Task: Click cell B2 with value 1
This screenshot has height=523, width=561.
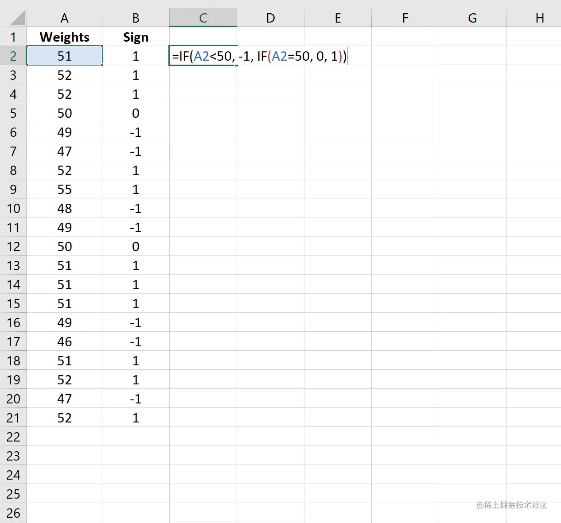Action: (136, 56)
